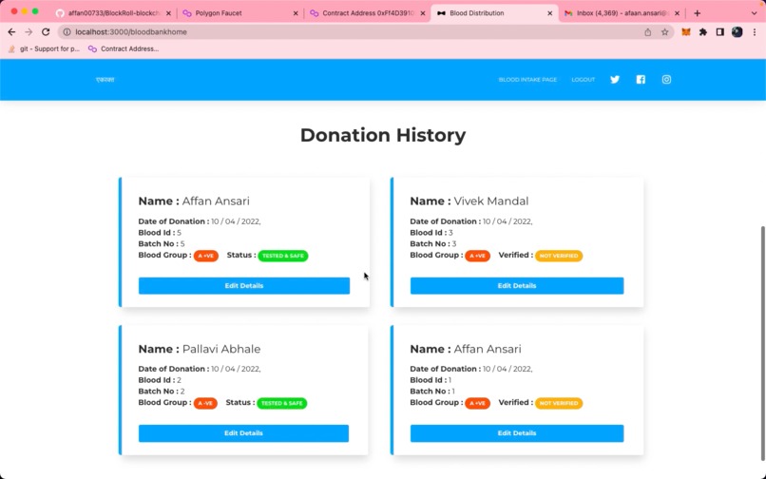Close the Gmail Inbox tab
Screen dimensions: 766x479
click(x=677, y=13)
